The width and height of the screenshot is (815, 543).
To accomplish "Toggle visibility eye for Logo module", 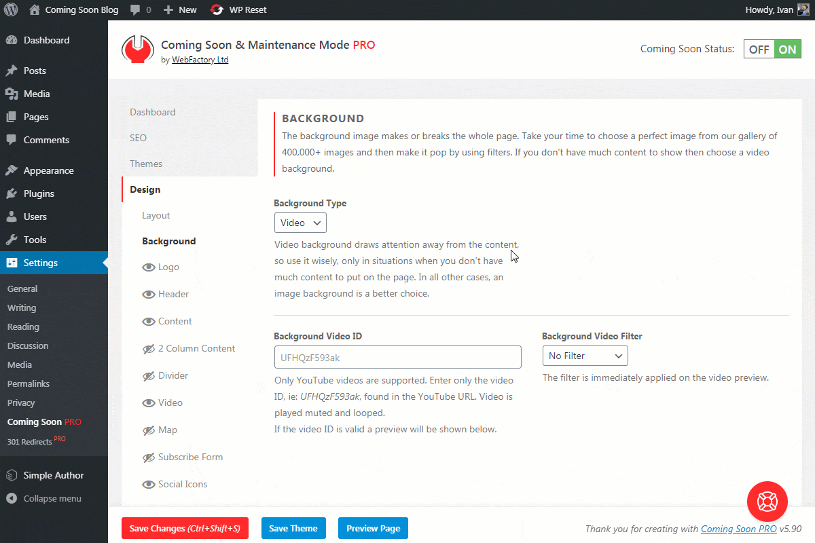I will pos(149,267).
